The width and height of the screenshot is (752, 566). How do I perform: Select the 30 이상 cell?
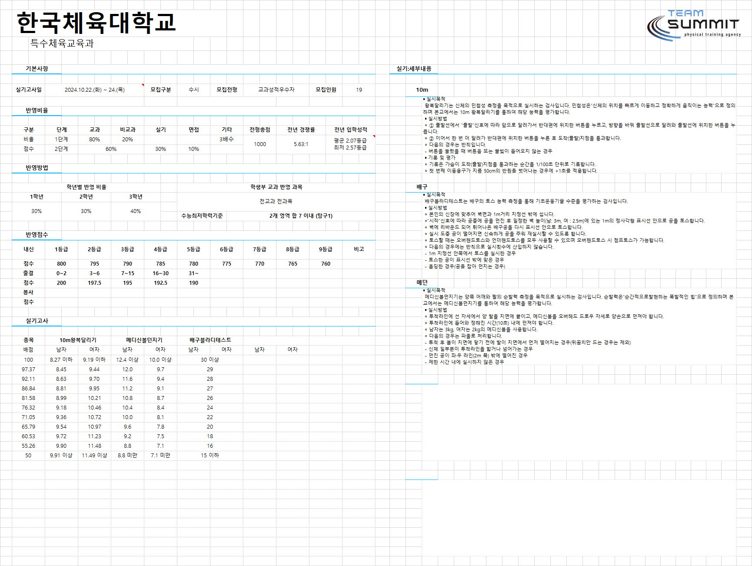[210, 360]
